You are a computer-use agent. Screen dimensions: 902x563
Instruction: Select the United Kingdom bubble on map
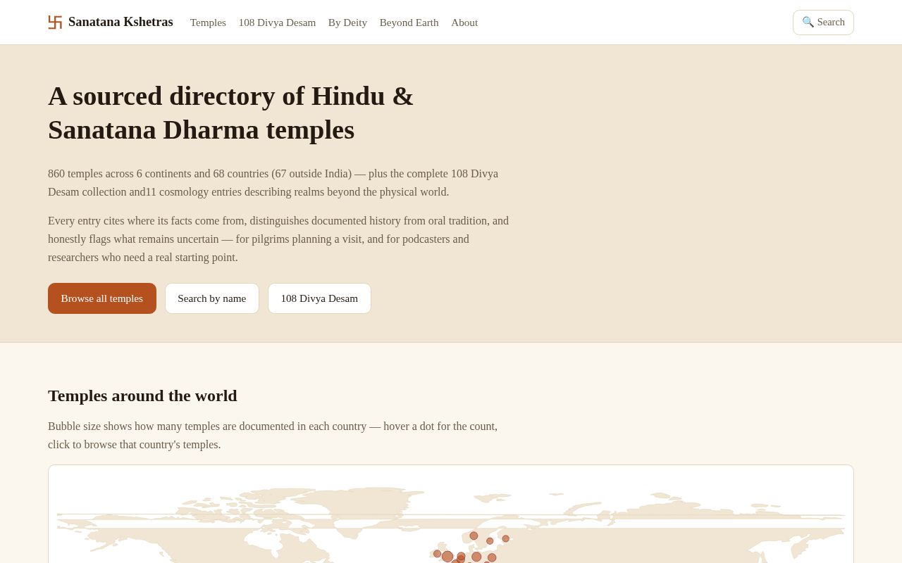click(x=447, y=557)
